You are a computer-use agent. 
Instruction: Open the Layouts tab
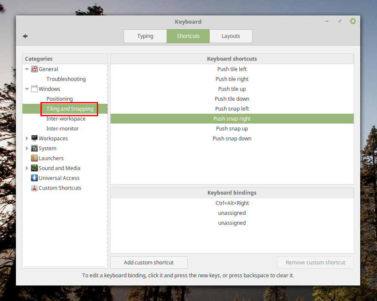coord(231,36)
